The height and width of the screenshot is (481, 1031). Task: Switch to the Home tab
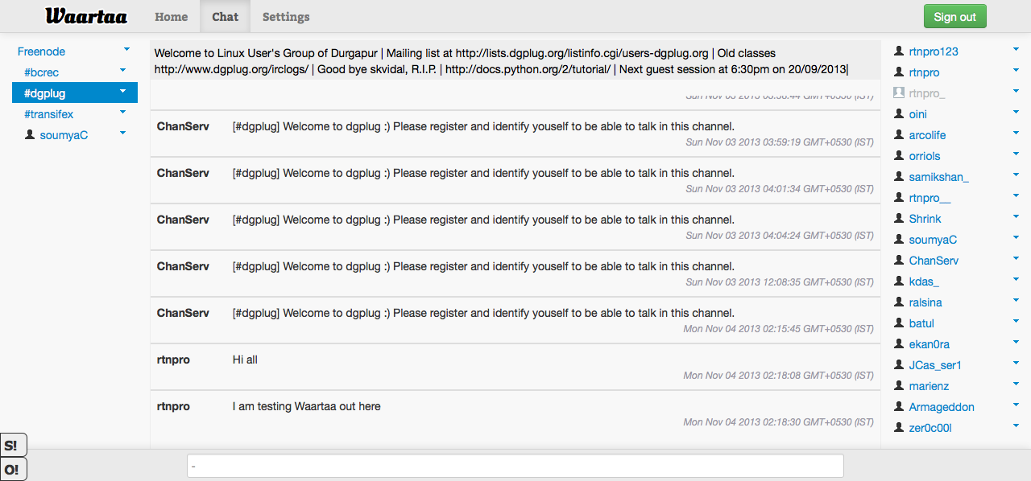pos(172,17)
